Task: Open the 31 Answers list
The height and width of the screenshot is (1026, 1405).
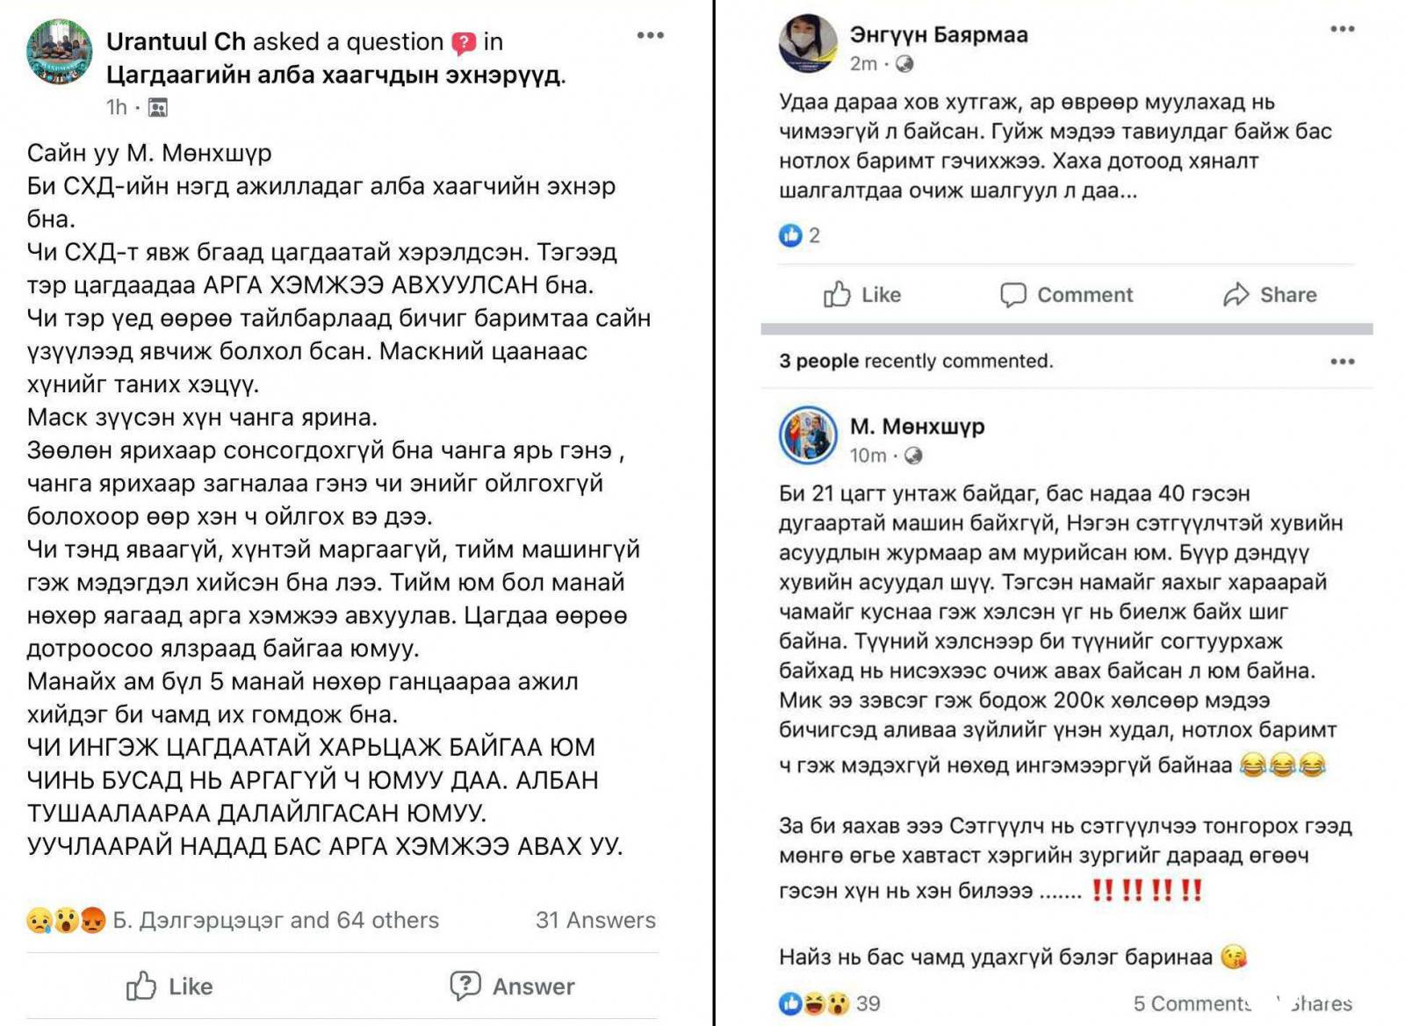Action: click(x=595, y=920)
